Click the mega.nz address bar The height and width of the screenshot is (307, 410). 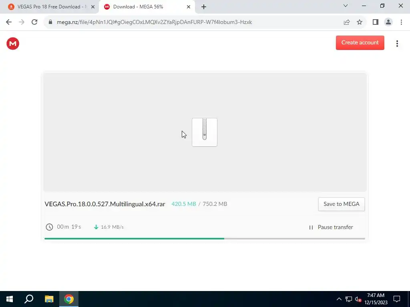coord(154,22)
